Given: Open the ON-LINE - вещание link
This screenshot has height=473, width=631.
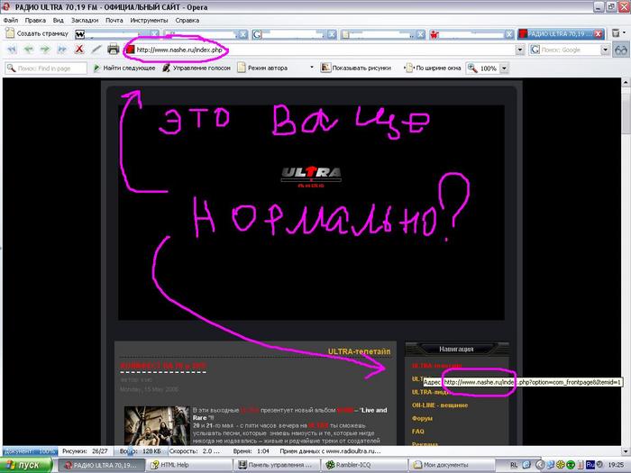Looking at the screenshot, I should click(x=440, y=405).
